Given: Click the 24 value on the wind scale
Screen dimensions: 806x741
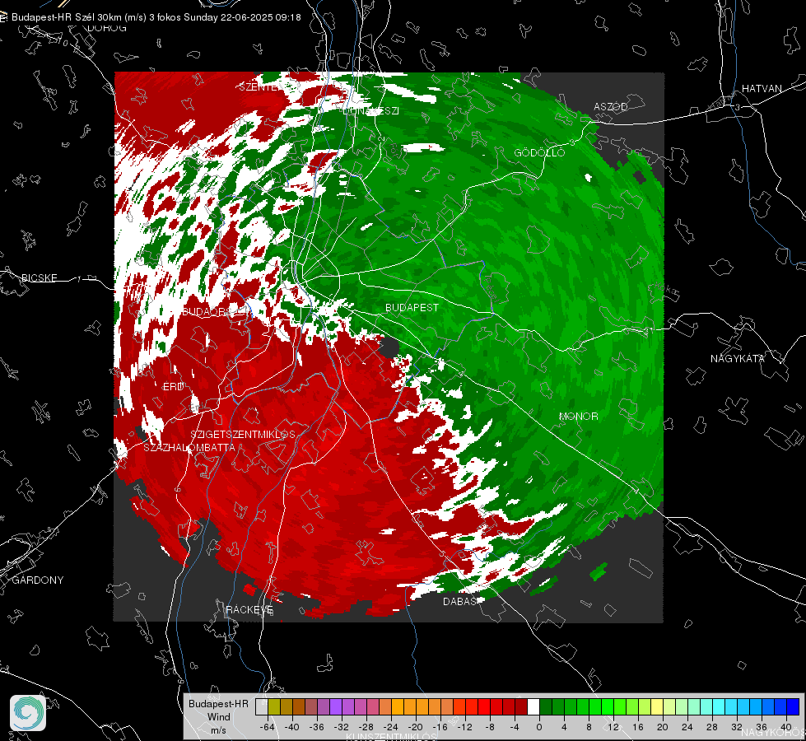Looking at the screenshot, I should tap(687, 727).
